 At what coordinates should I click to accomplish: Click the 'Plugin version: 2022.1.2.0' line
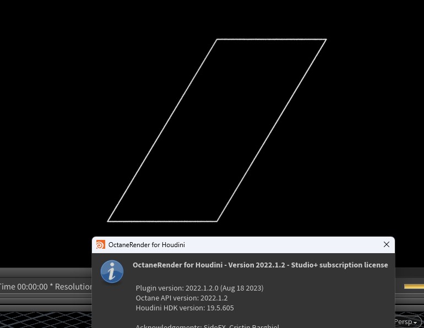click(x=199, y=288)
